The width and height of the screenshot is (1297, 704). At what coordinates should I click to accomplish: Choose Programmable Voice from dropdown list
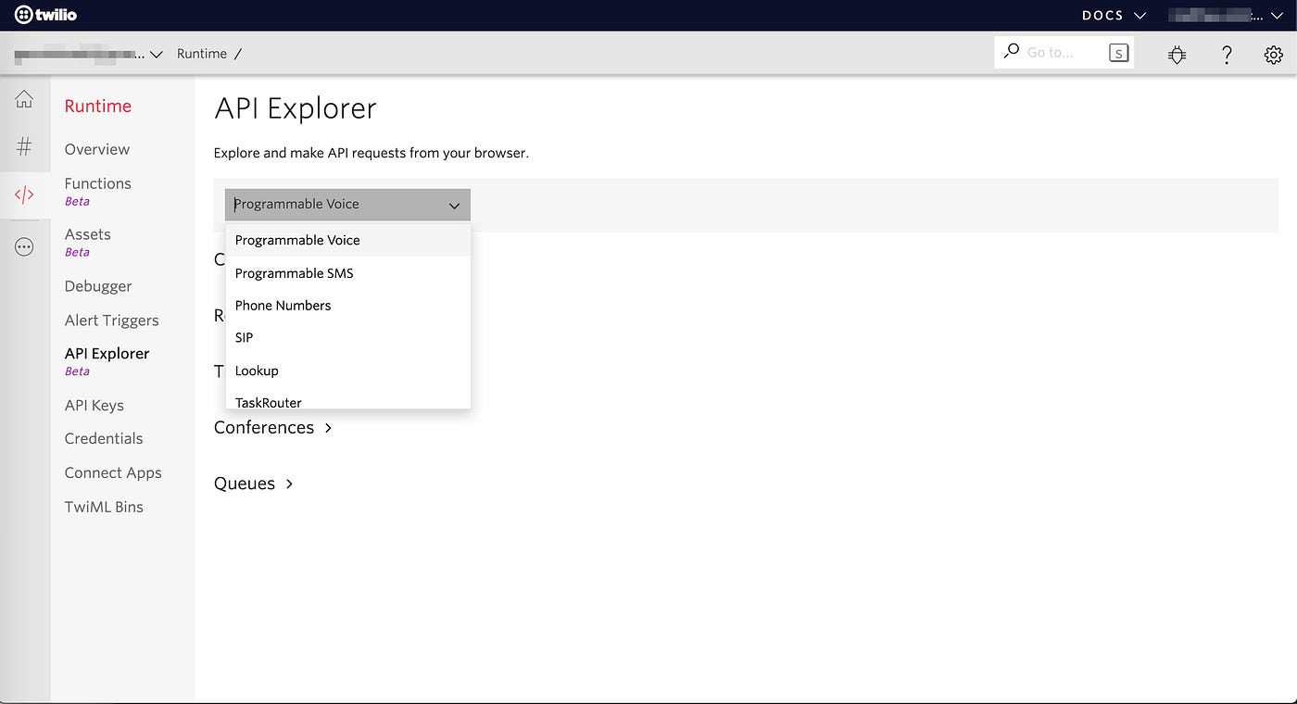[x=348, y=240]
